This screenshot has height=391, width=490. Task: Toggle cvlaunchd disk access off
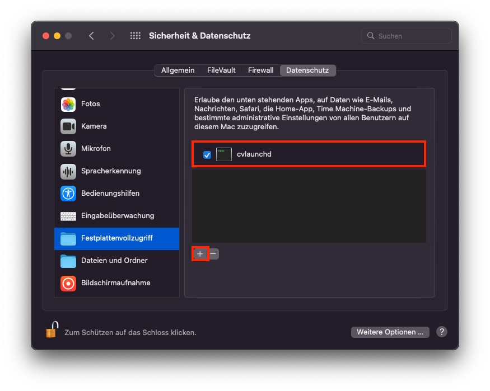[207, 154]
